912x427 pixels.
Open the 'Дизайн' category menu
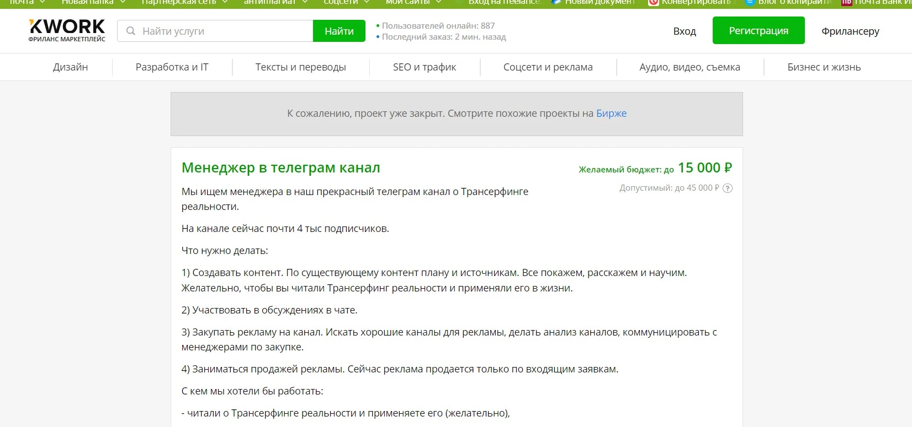point(71,67)
